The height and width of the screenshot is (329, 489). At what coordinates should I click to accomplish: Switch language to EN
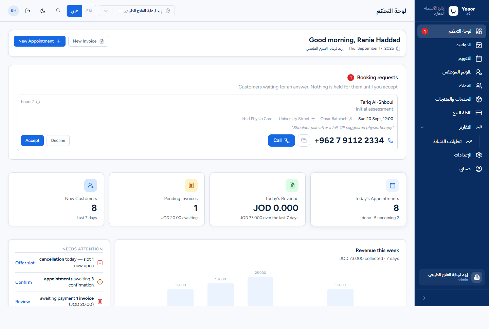[89, 11]
